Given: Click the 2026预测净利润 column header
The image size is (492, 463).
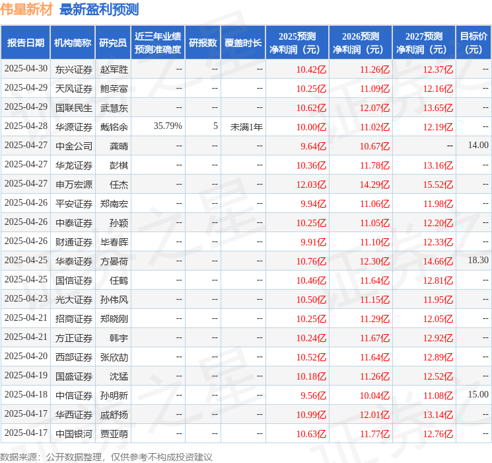Looking at the screenshot, I should pyautogui.click(x=361, y=43).
